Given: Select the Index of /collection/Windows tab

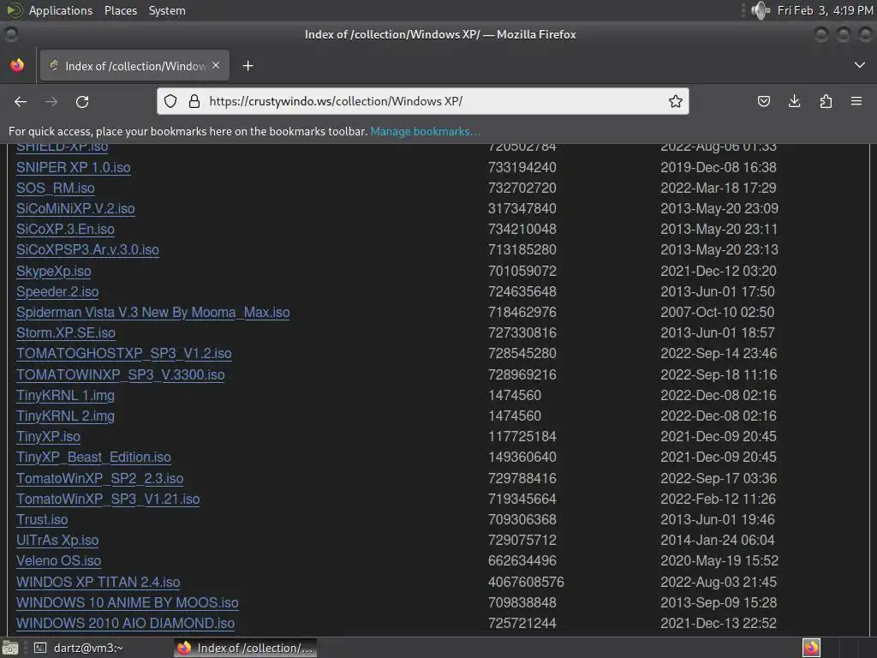Looking at the screenshot, I should (x=134, y=66).
